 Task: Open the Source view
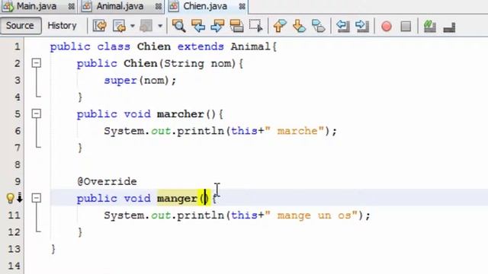[x=20, y=25]
